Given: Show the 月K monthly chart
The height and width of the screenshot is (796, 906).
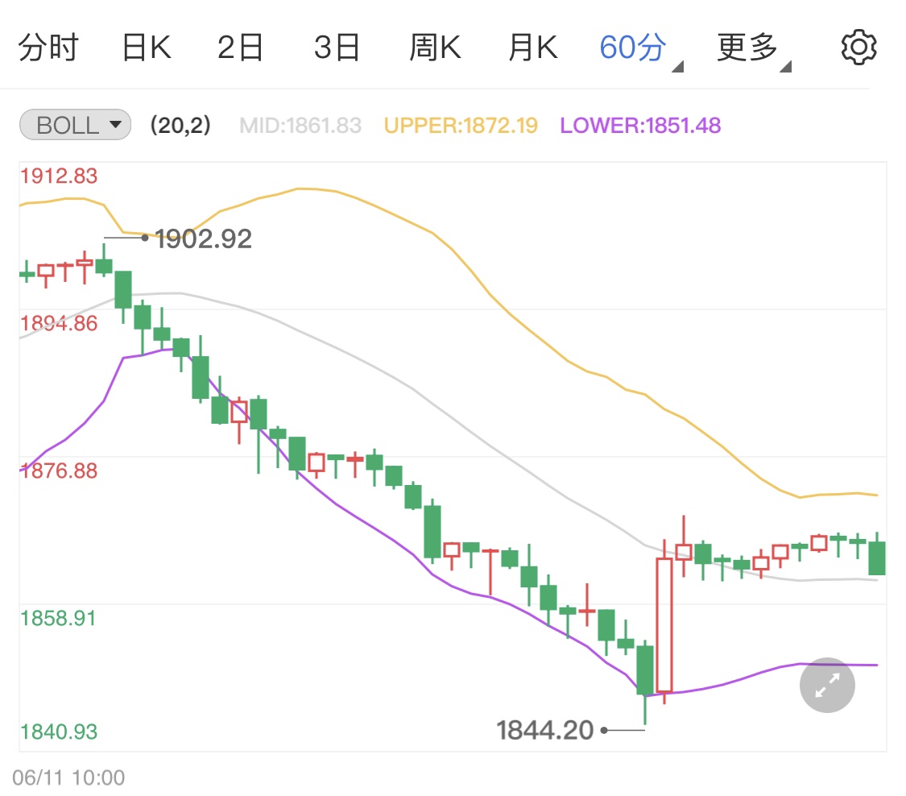Looking at the screenshot, I should 533,48.
